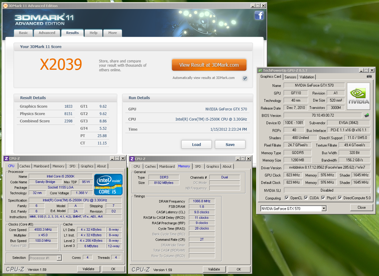Click Validate in the right CPU-Z window
The image size is (379, 276).
pyautogui.click(x=214, y=269)
